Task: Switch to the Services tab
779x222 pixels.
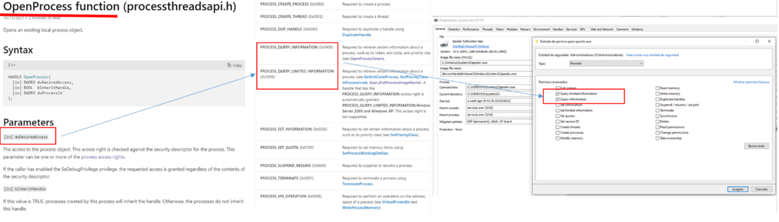Action: point(572,29)
